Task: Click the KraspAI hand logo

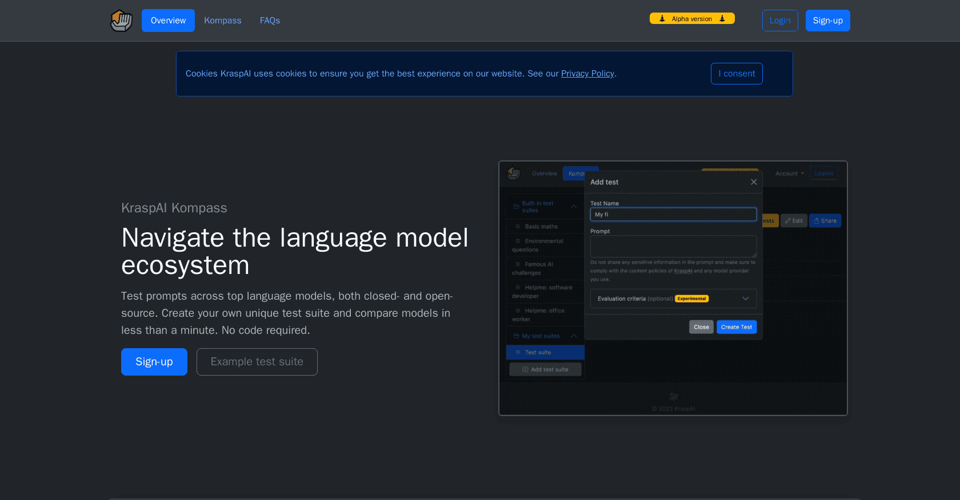Action: [121, 21]
